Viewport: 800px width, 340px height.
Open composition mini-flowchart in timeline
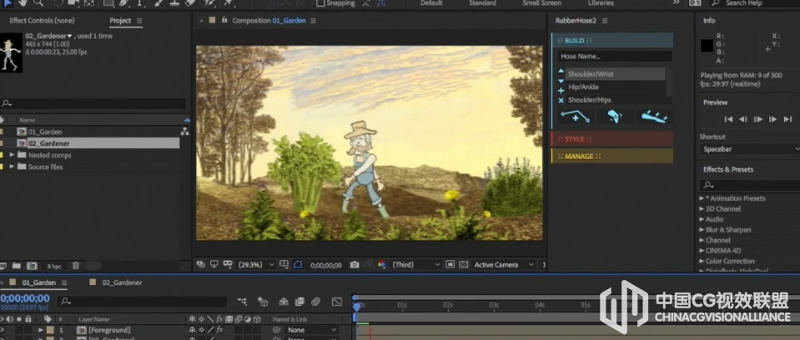[x=243, y=302]
